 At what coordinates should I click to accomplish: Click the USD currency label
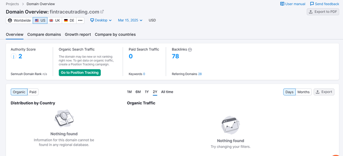pyautogui.click(x=152, y=20)
